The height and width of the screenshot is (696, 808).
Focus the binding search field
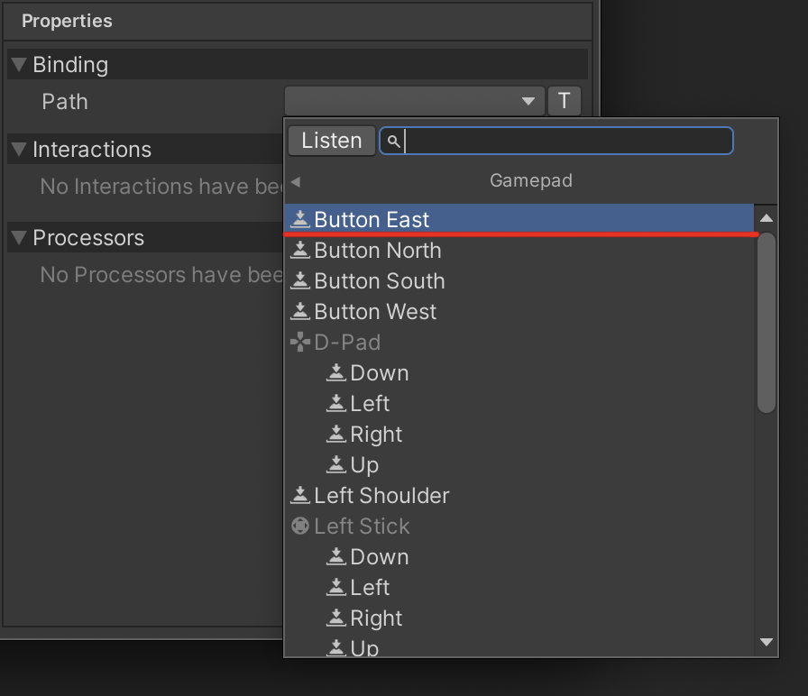click(566, 142)
